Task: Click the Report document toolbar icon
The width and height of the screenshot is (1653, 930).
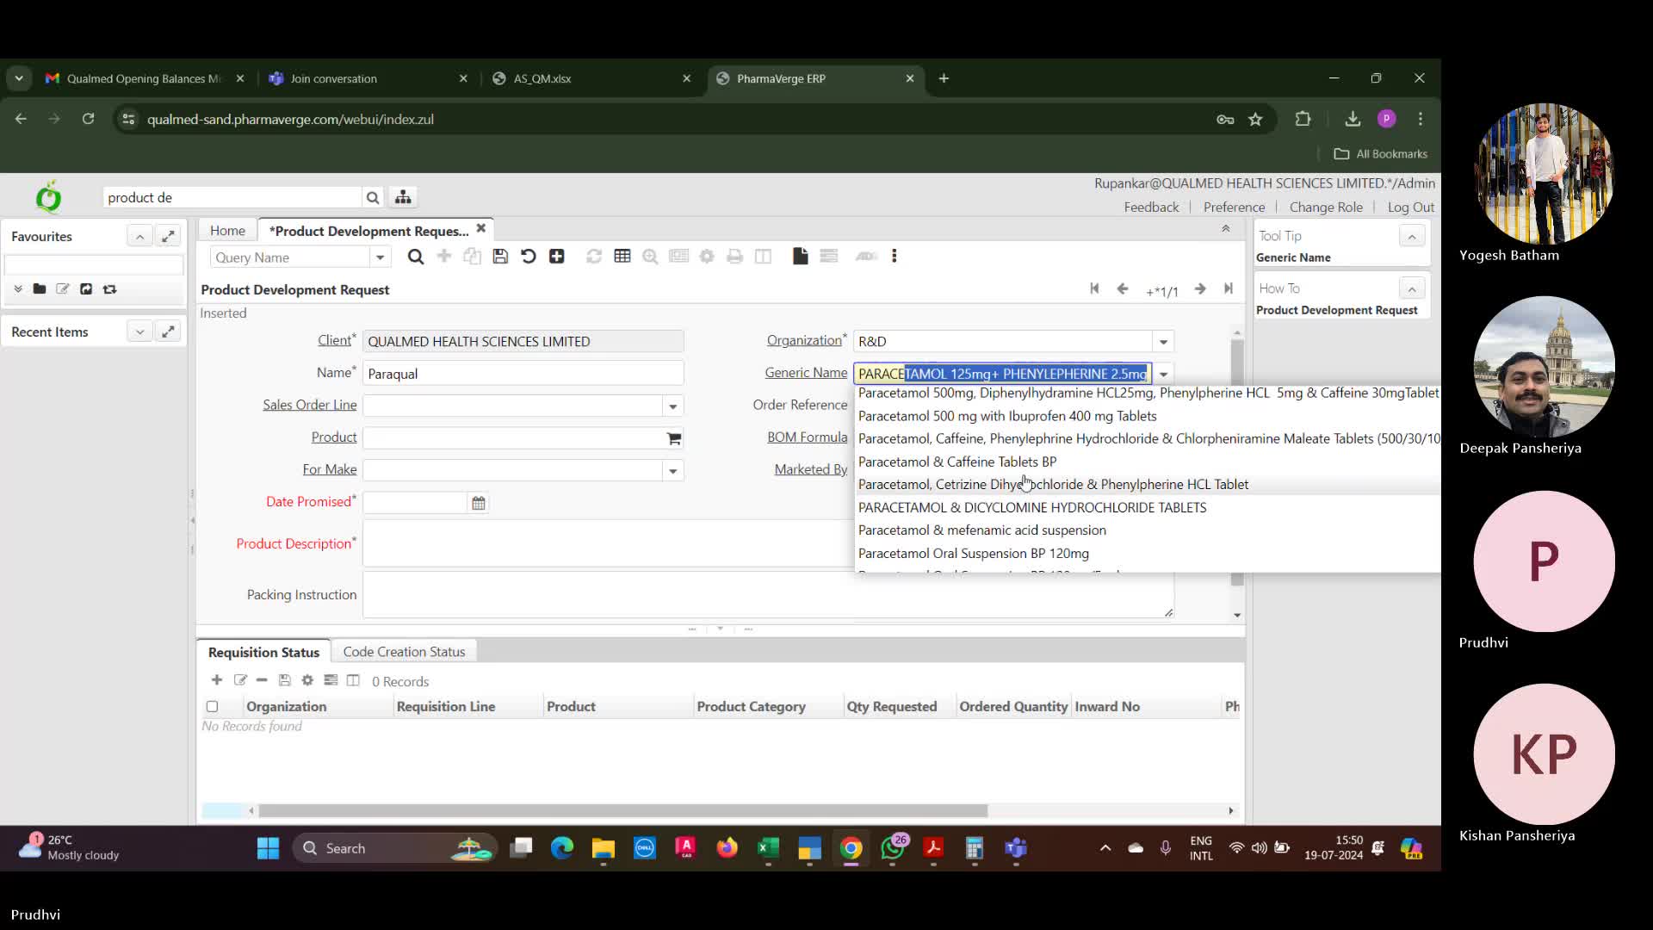Action: (x=801, y=257)
